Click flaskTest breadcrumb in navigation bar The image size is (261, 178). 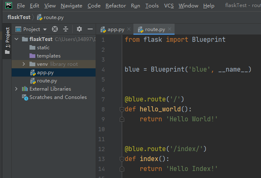click(x=19, y=17)
